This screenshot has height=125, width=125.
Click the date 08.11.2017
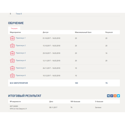click(53, 107)
